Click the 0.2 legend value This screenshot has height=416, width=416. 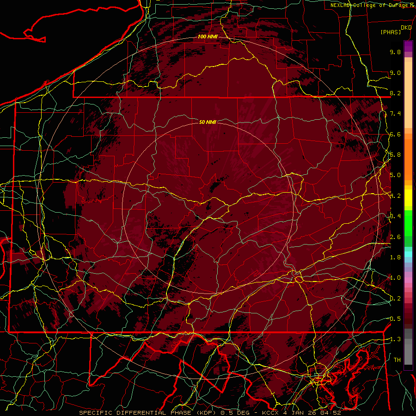tap(395, 299)
